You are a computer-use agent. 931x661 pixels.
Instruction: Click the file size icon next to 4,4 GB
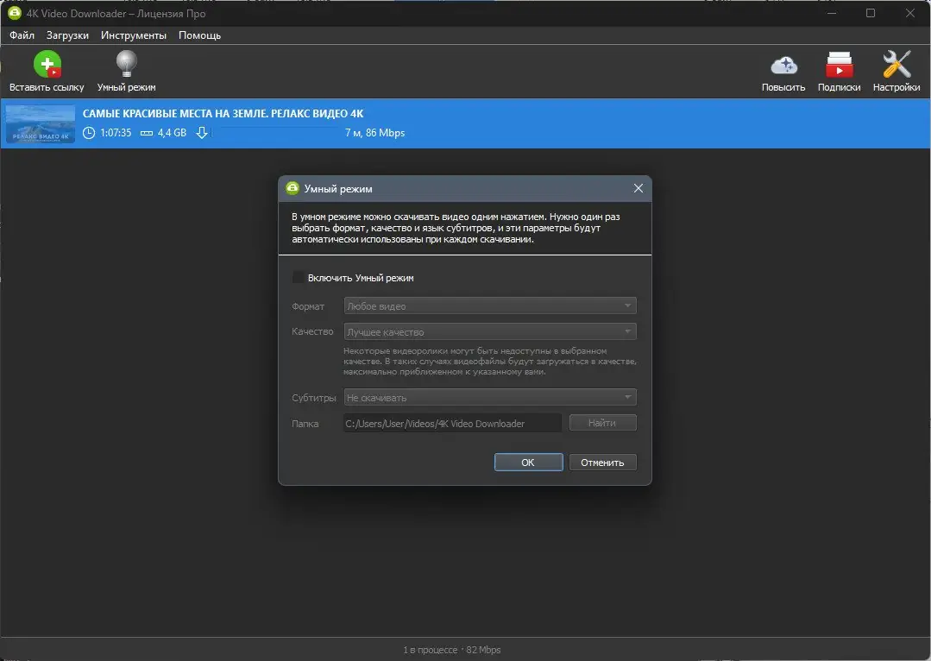147,133
